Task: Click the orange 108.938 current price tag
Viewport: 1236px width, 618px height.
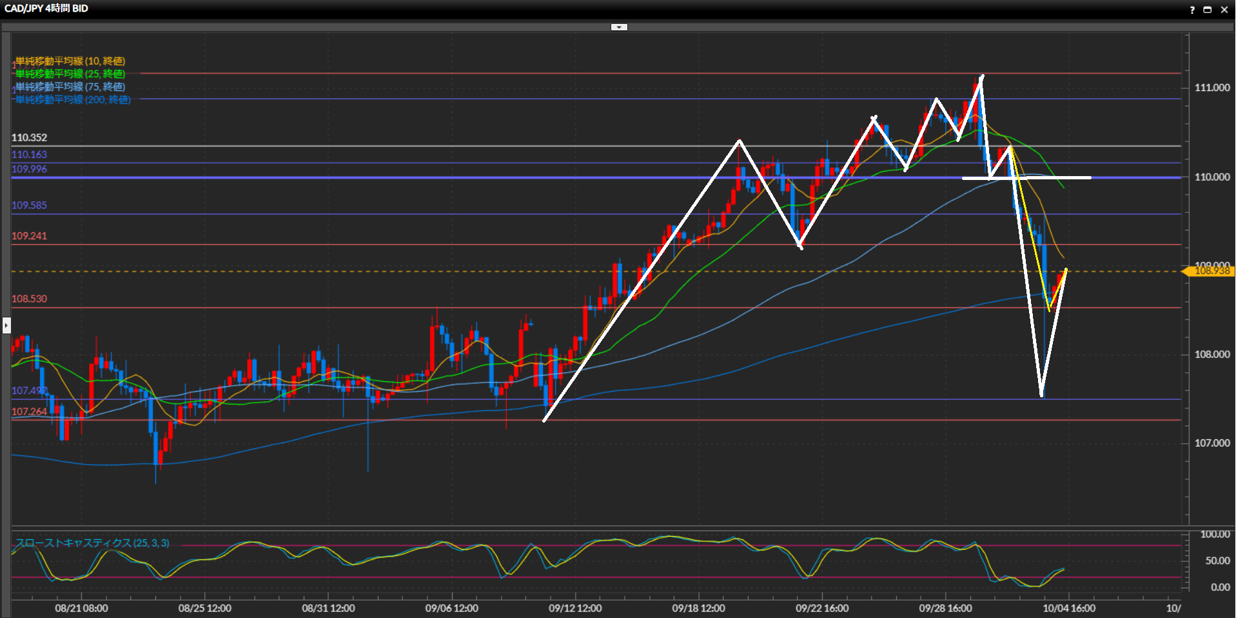Action: tap(1211, 271)
